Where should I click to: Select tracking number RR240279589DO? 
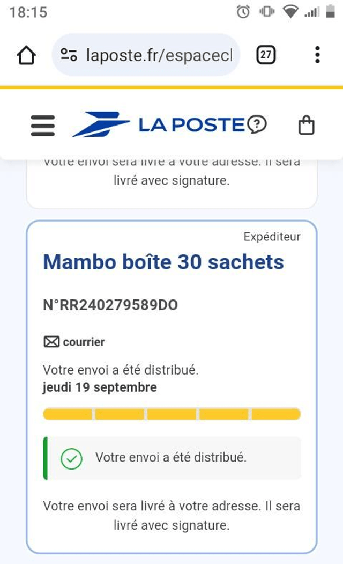110,305
